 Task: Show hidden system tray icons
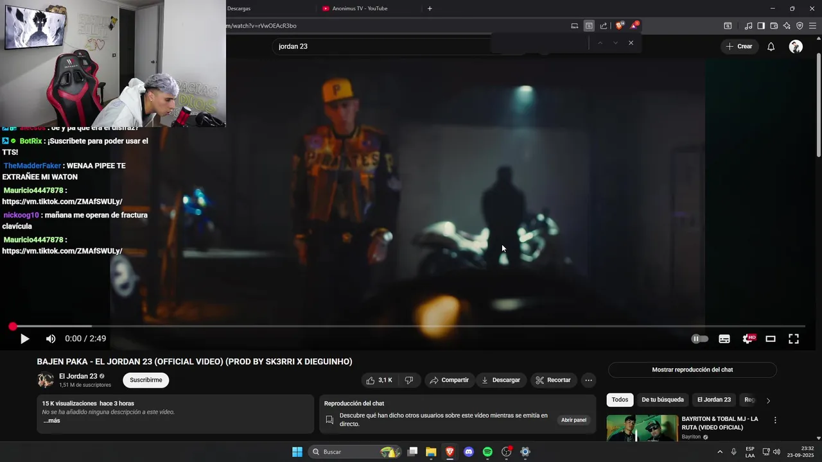tap(719, 452)
